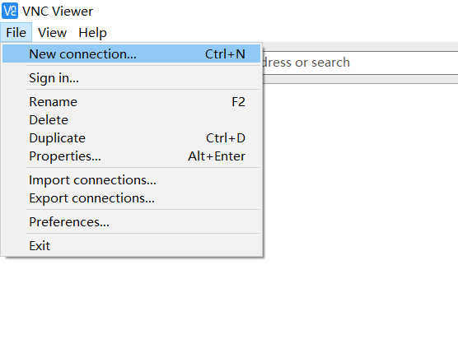Open Preferences... from the menu

click(132, 222)
